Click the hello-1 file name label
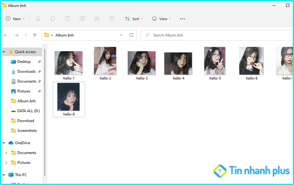294x185 pixels. click(x=69, y=78)
